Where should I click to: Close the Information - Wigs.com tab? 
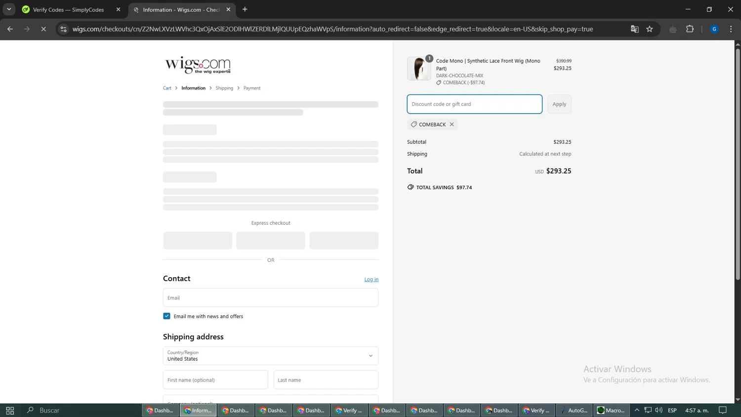(x=228, y=9)
